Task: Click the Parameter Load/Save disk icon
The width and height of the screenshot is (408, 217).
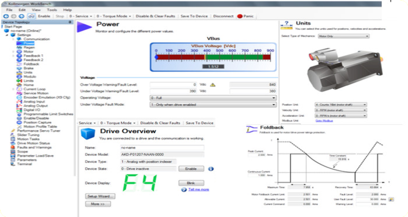Action: [13, 156]
